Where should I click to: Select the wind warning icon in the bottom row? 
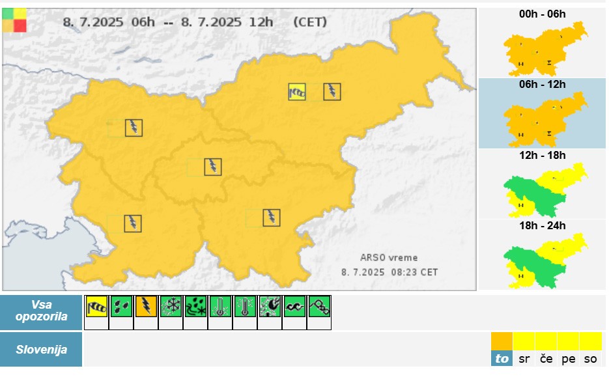click(96, 306)
